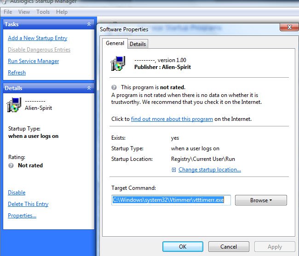Close the Software Properties dialog

tap(289, 27)
